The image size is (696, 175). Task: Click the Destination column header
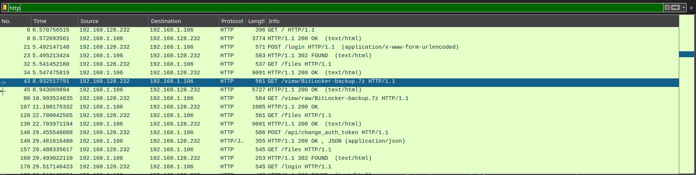(183, 21)
